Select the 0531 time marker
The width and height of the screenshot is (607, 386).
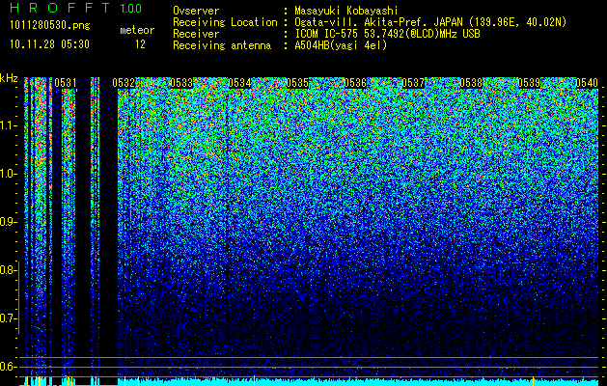point(66,83)
